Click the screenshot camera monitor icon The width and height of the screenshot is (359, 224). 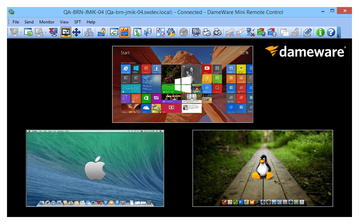click(196, 32)
